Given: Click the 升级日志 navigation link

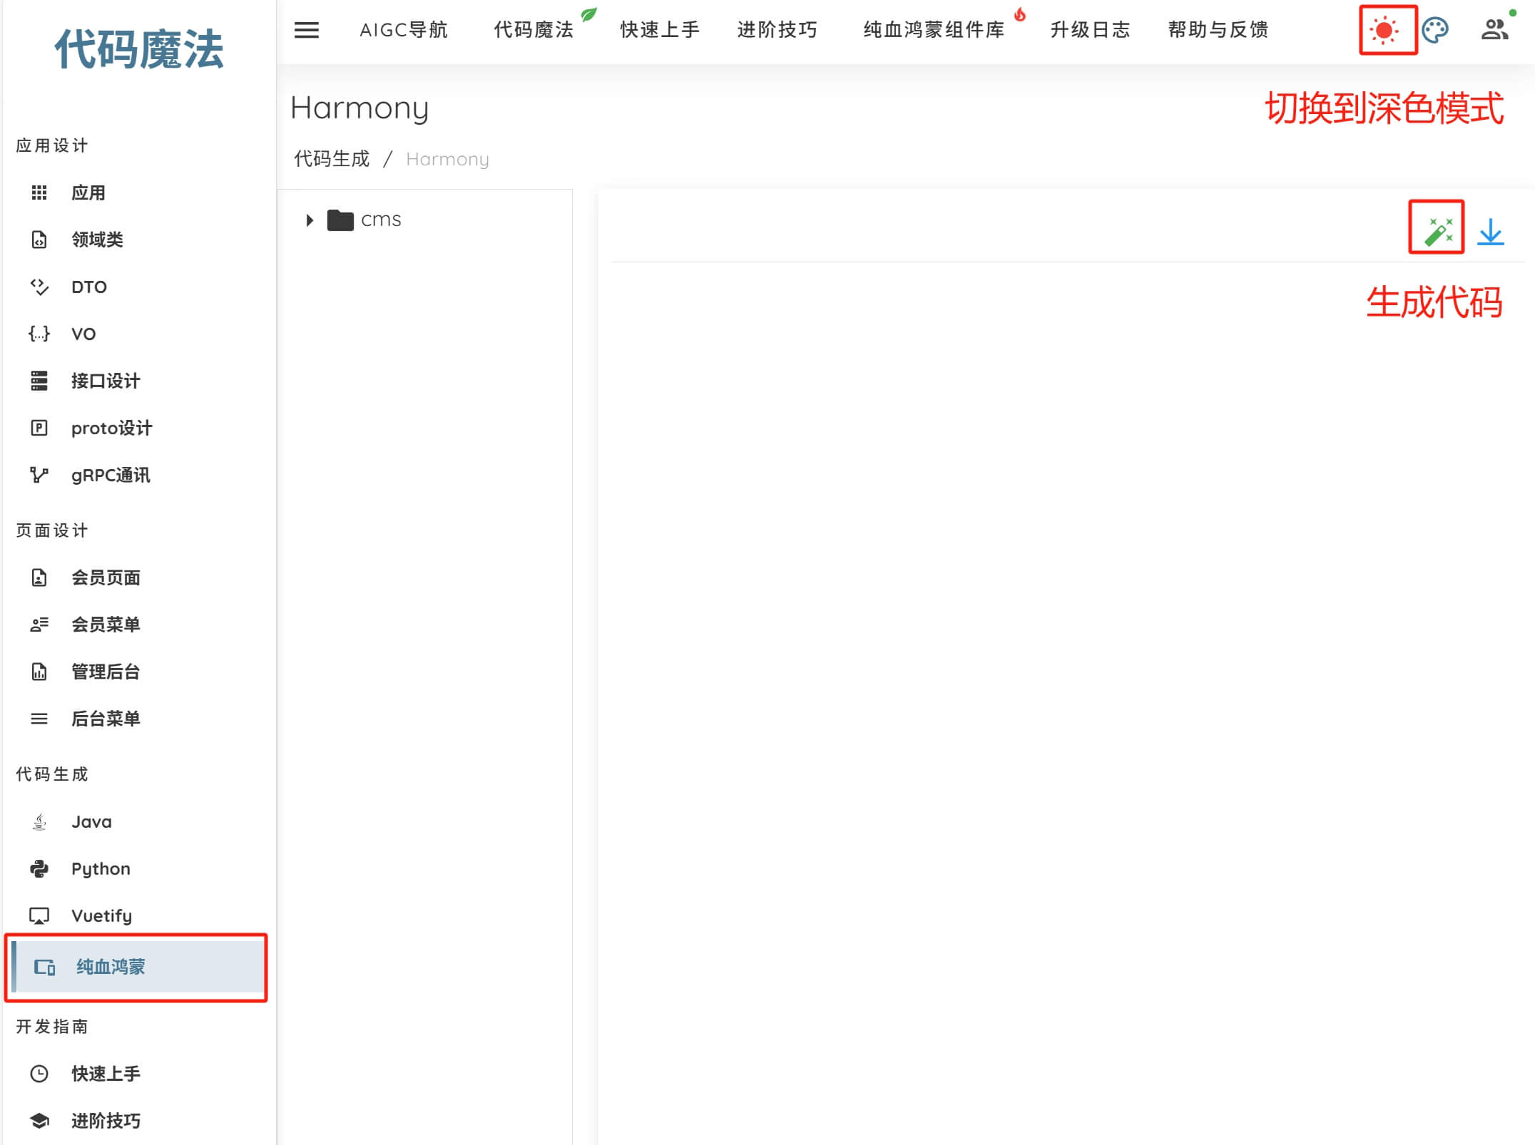Looking at the screenshot, I should click(x=1090, y=30).
